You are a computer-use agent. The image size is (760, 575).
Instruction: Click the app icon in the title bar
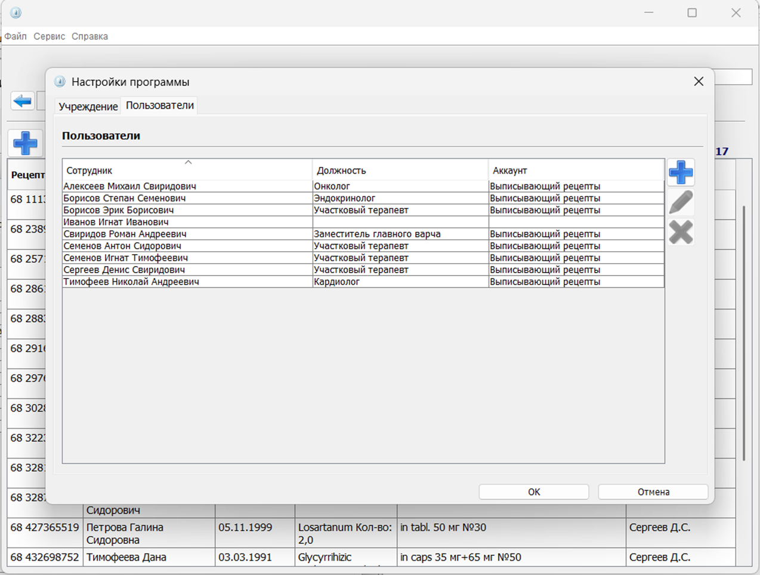coord(16,13)
